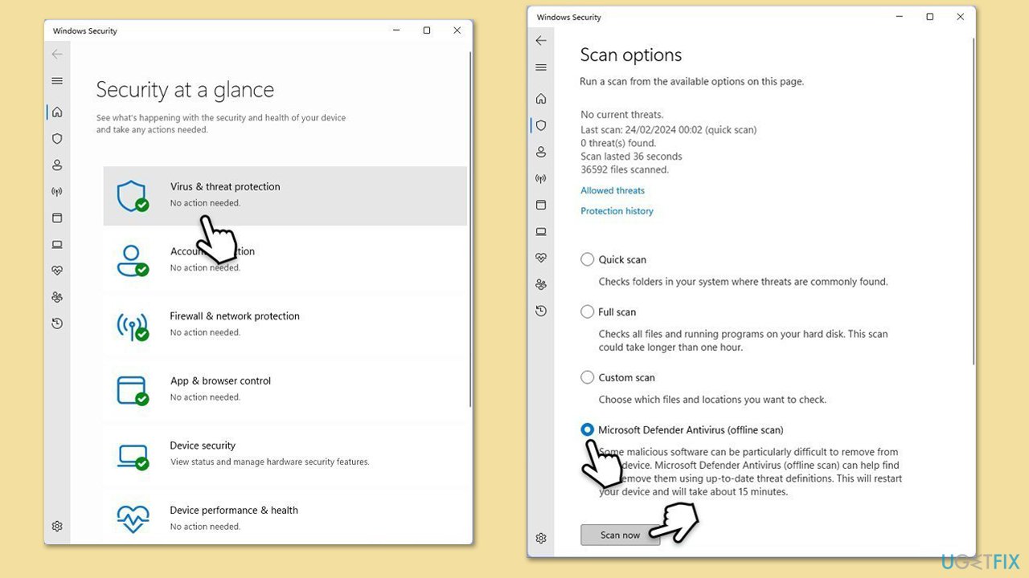The height and width of the screenshot is (578, 1029).
Task: Select firewall icon in left window sidebar
Action: [x=57, y=191]
